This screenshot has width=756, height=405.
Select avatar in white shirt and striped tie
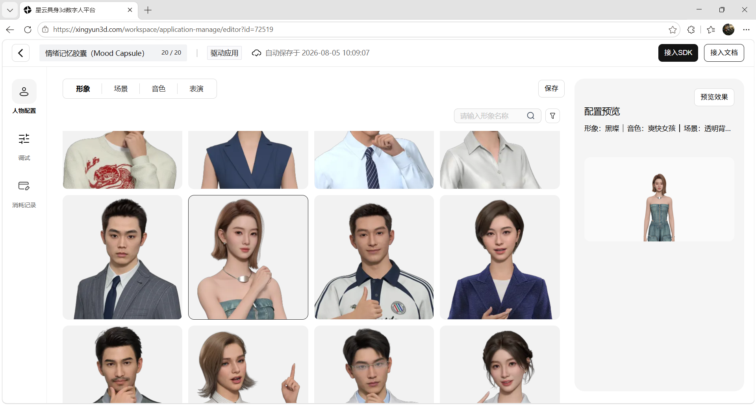pyautogui.click(x=374, y=160)
